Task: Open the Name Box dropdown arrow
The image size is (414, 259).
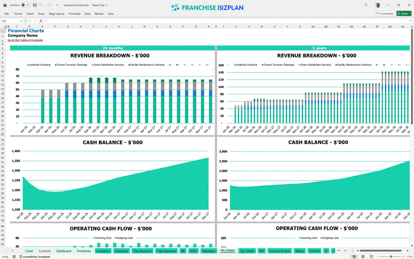Action: coord(21,21)
